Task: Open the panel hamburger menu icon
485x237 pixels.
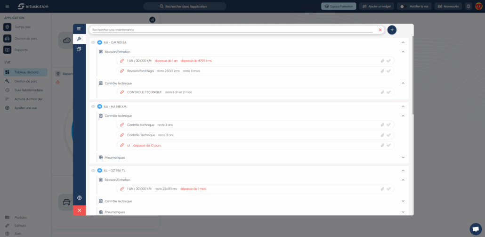Action: (x=79, y=29)
